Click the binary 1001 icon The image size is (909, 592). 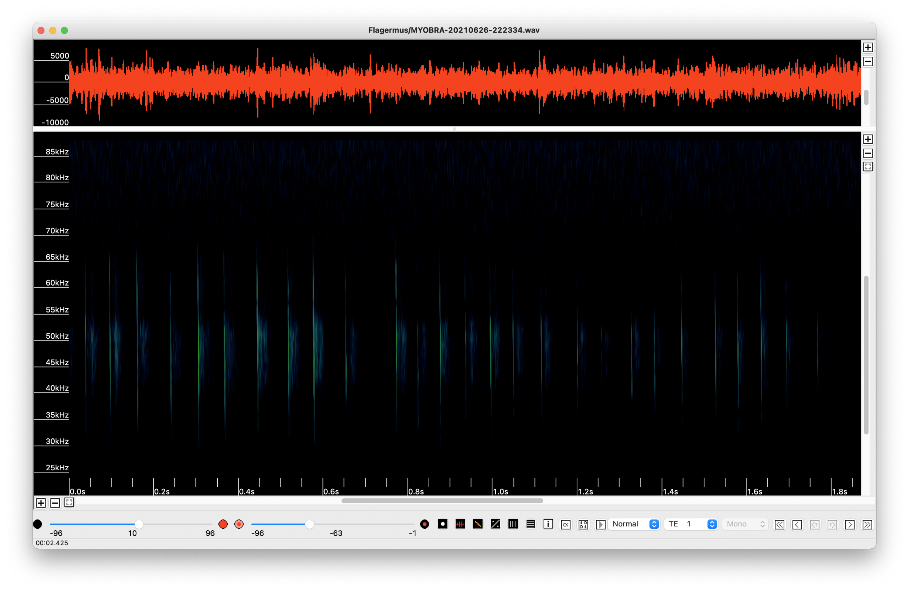(x=583, y=525)
